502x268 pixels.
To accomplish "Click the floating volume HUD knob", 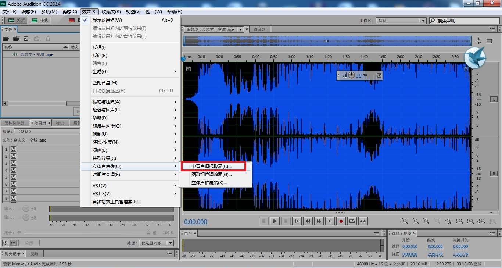I will [351, 75].
